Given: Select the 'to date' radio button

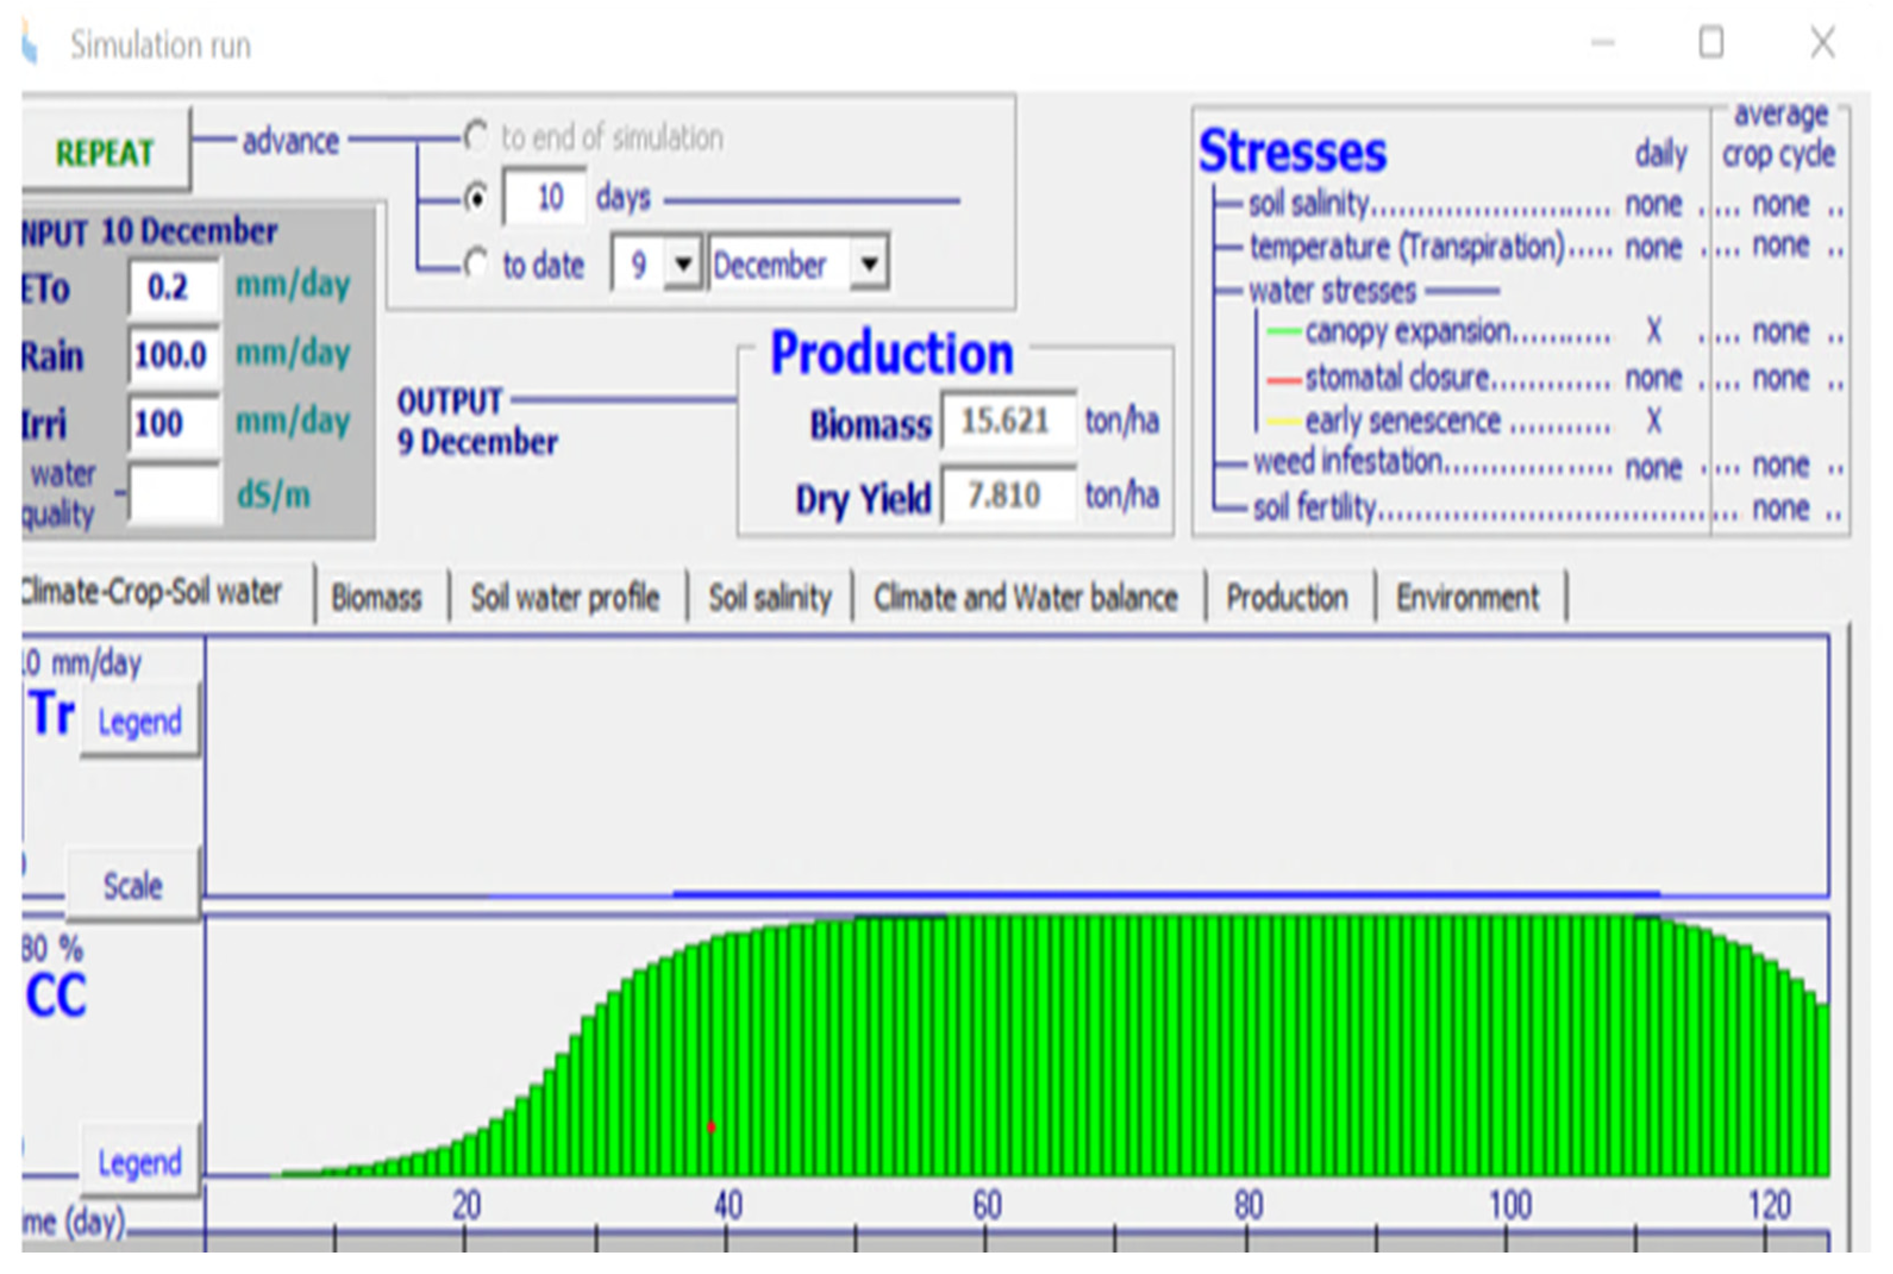Looking at the screenshot, I should point(477,263).
